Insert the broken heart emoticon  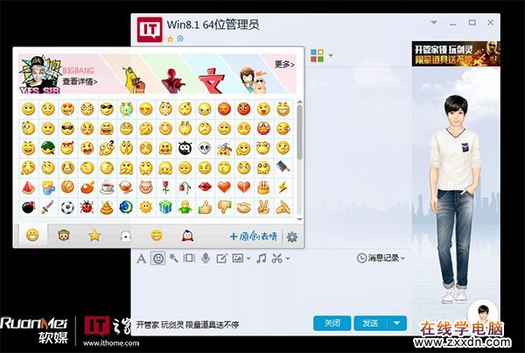[244, 187]
